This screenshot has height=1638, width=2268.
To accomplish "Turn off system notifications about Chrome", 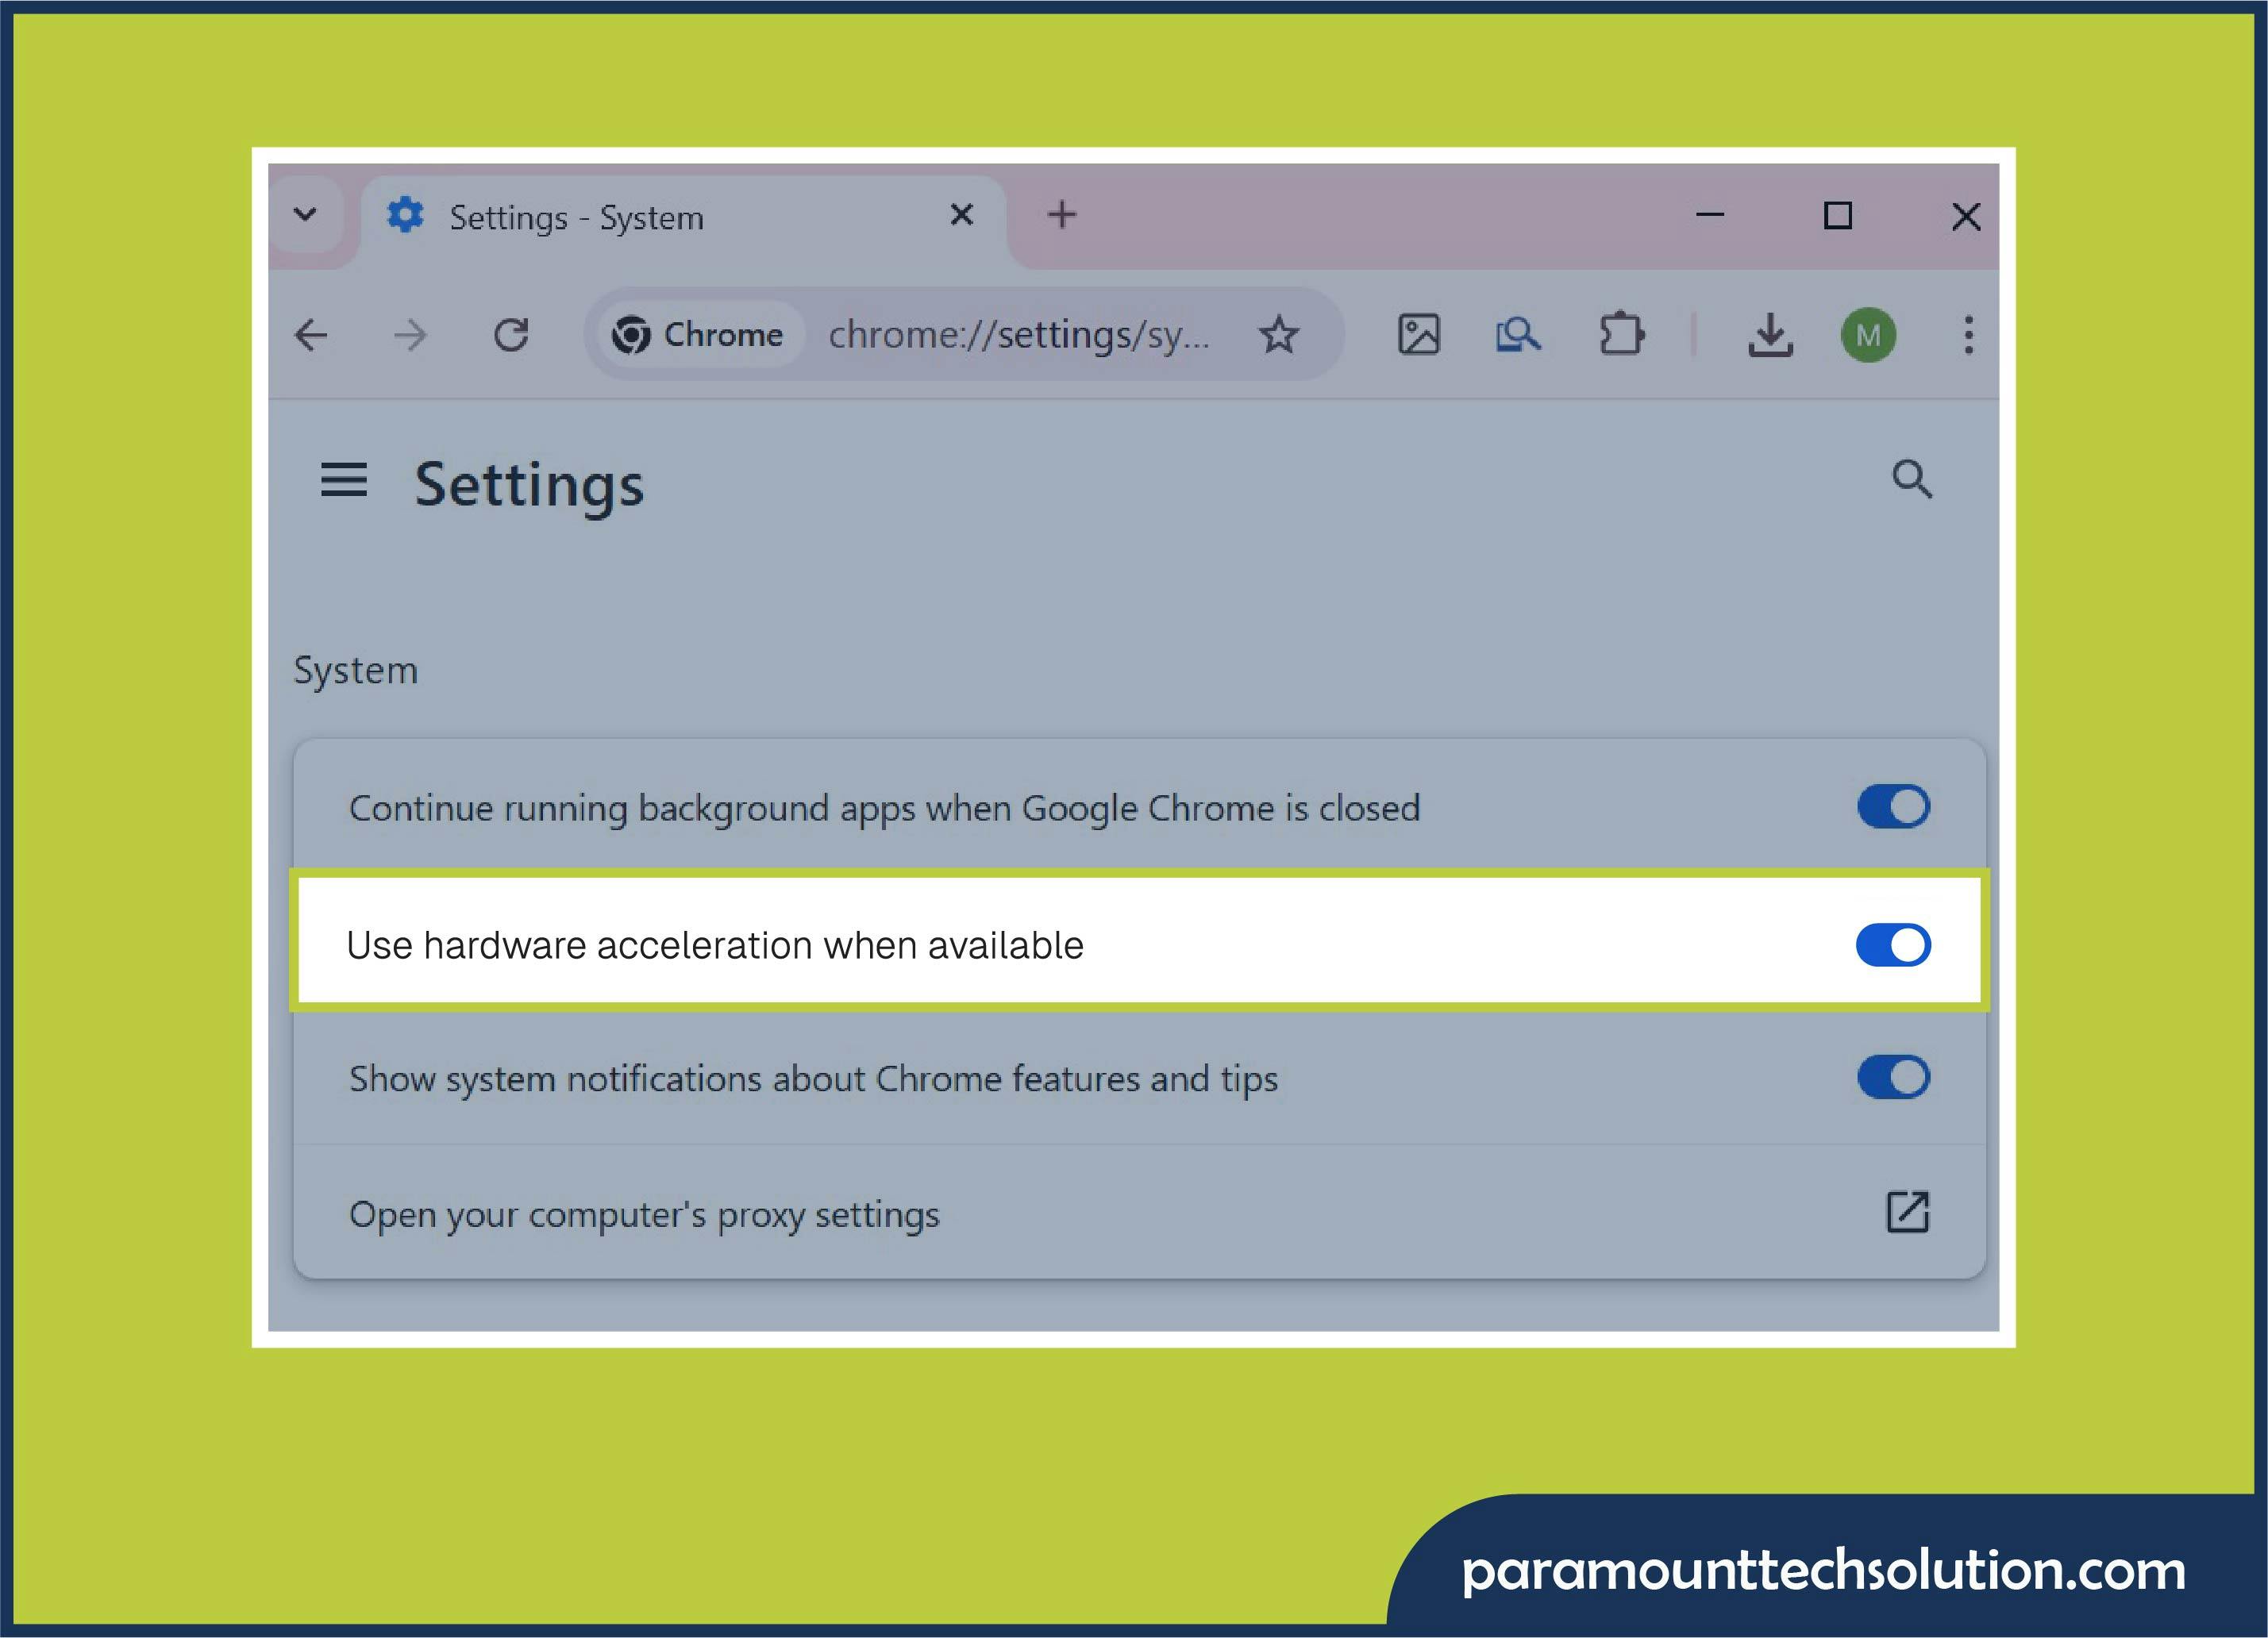I will 1893,1077.
